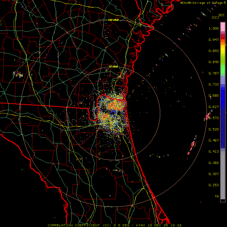Click the 0.840 scale value
This screenshot has width=227, height=227.
[214, 62]
